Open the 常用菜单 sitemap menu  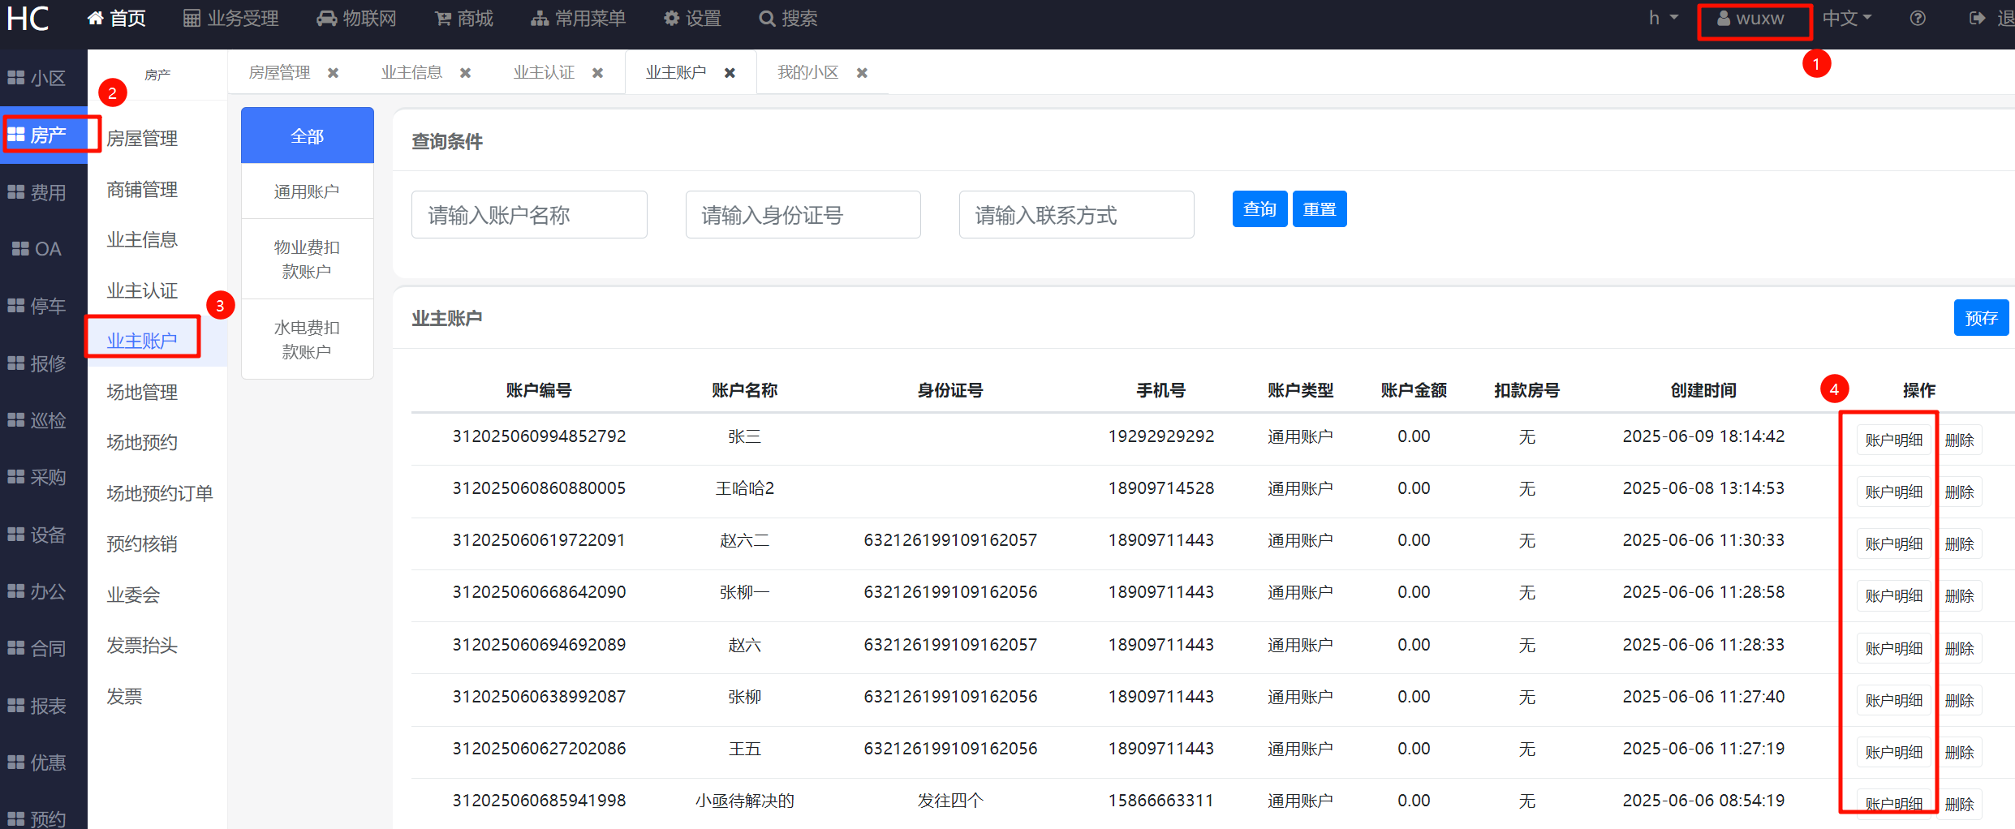pos(578,18)
